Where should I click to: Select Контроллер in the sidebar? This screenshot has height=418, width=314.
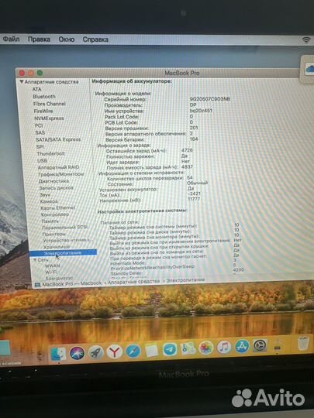[x=55, y=214]
